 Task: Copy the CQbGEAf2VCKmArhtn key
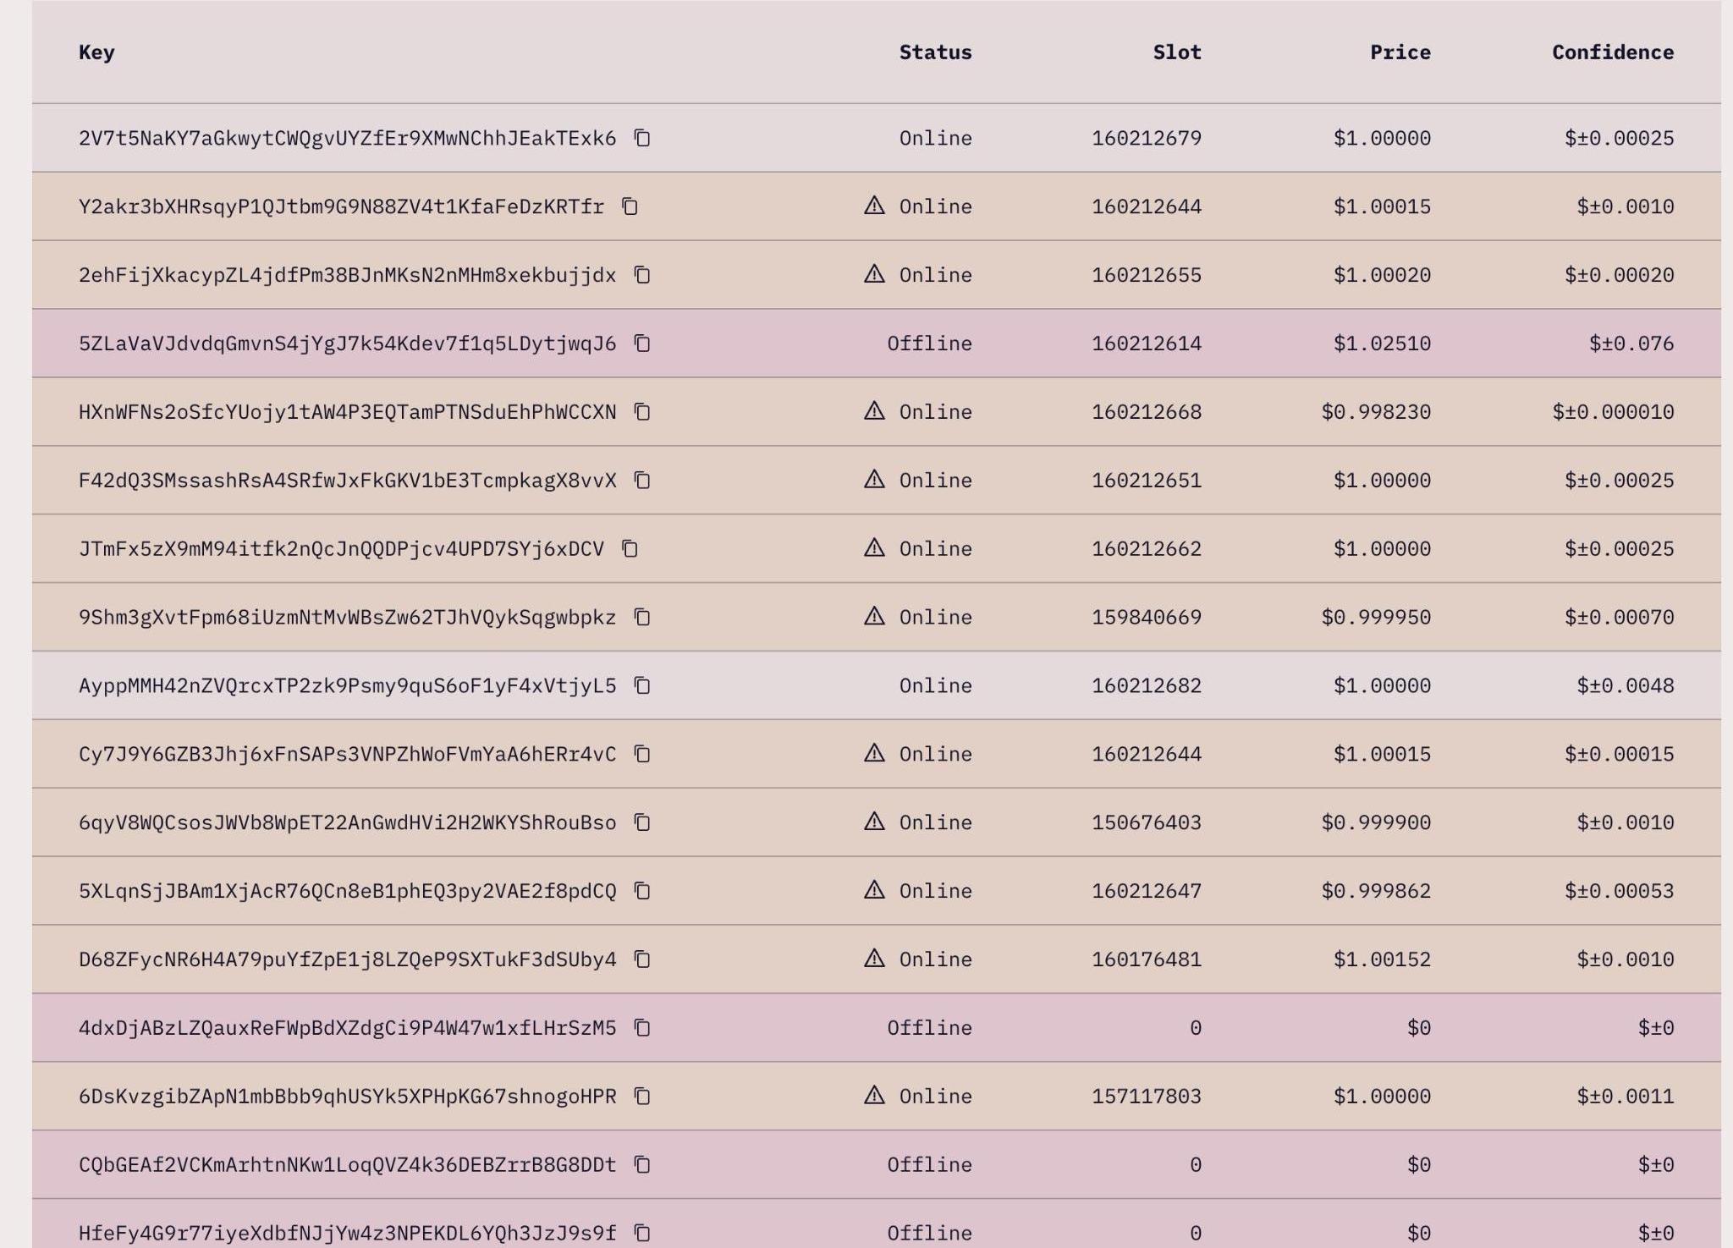coord(642,1165)
